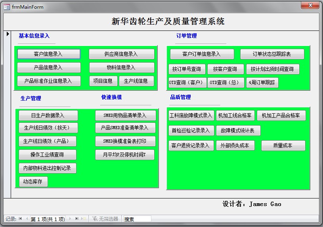
Task: Click the 项目信息 button
Action: point(103,81)
